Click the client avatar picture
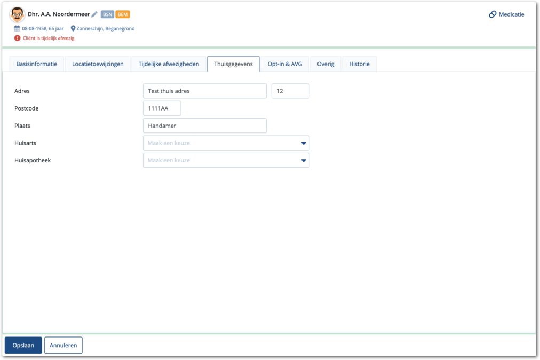 tap(18, 14)
